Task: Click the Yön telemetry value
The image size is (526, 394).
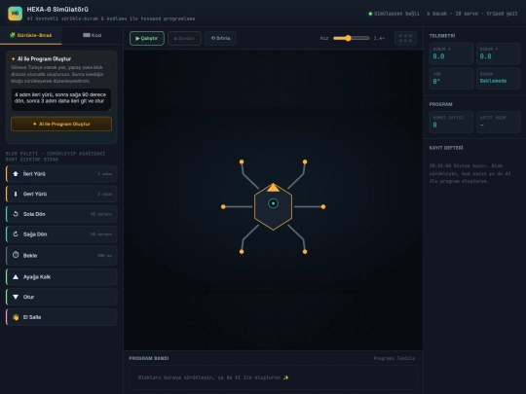Action: pyautogui.click(x=436, y=82)
